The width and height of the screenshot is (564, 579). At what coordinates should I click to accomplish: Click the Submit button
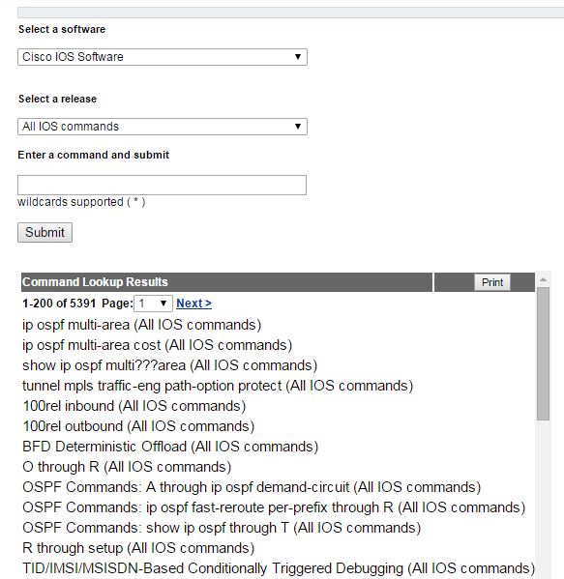point(45,232)
